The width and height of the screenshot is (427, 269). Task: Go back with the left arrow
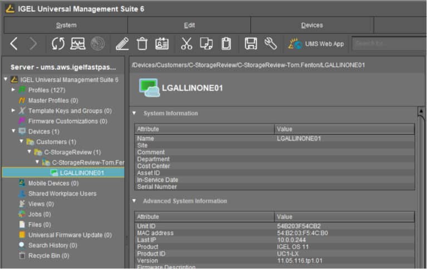14,44
